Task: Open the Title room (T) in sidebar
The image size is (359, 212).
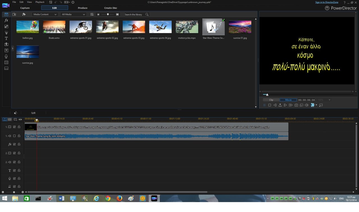Action: point(6,38)
